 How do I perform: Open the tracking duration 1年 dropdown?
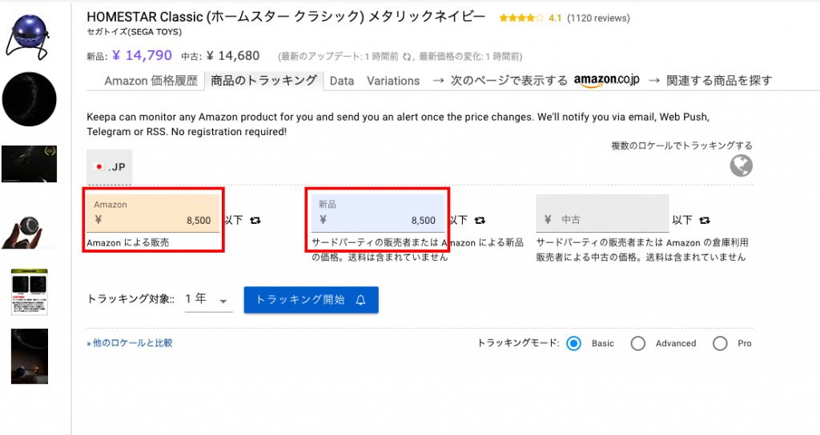click(208, 300)
